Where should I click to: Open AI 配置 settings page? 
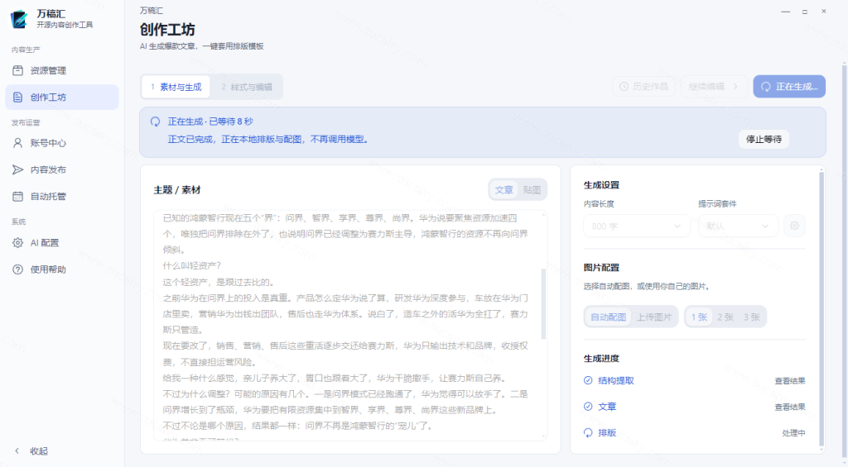tap(61, 243)
